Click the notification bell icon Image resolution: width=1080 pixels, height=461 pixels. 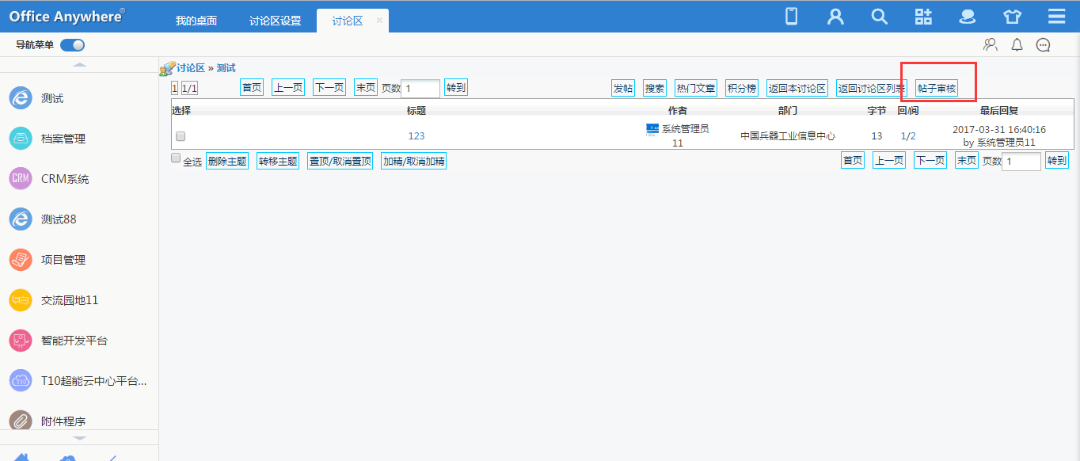(1017, 45)
